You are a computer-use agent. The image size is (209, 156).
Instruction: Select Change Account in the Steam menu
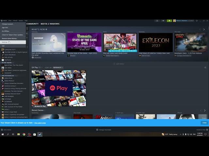13,24
